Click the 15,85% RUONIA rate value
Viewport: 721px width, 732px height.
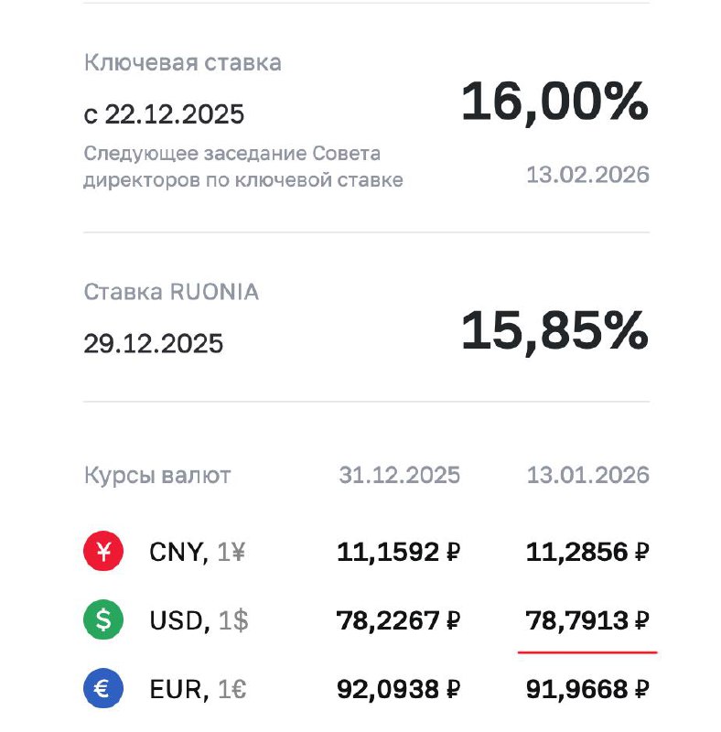(x=554, y=330)
